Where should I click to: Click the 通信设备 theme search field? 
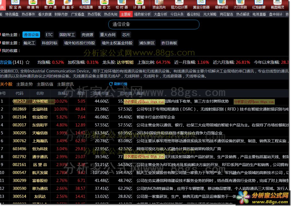(154, 24)
